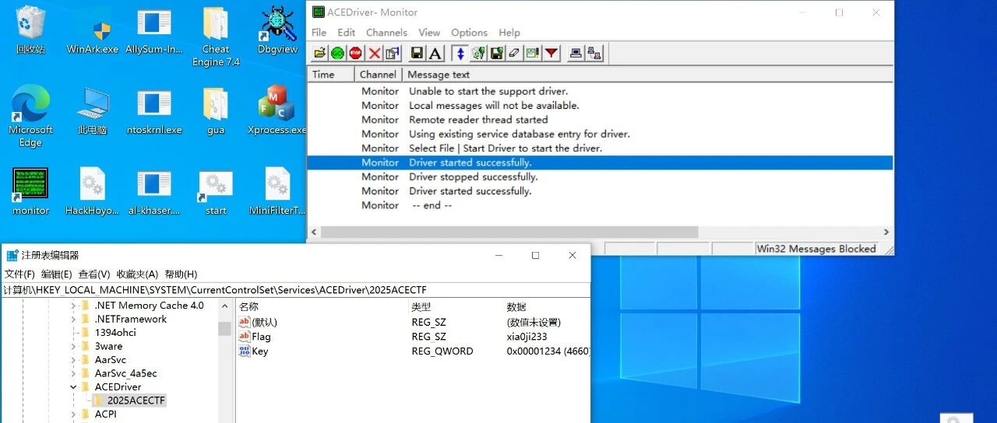Open 文件(F) menu in Registry Editor

coord(19,274)
